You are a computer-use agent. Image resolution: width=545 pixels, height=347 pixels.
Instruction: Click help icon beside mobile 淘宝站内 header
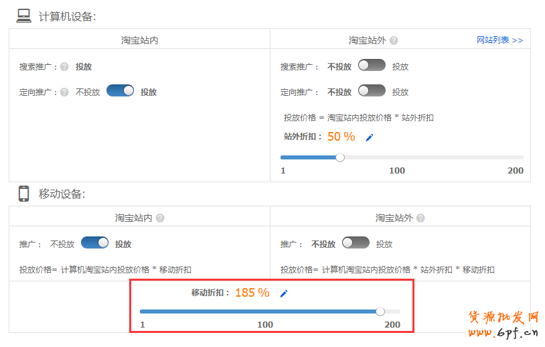[160, 218]
